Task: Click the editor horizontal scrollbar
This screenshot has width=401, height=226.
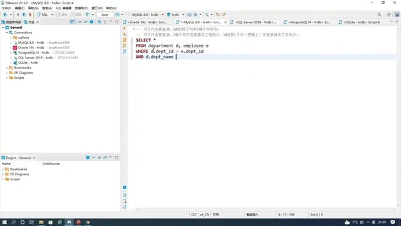Action: click(x=266, y=209)
